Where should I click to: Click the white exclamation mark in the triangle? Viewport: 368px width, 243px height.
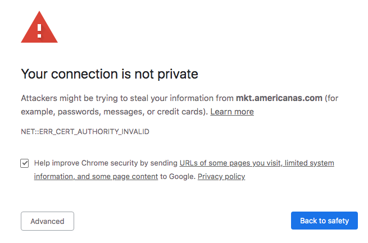pos(39,29)
